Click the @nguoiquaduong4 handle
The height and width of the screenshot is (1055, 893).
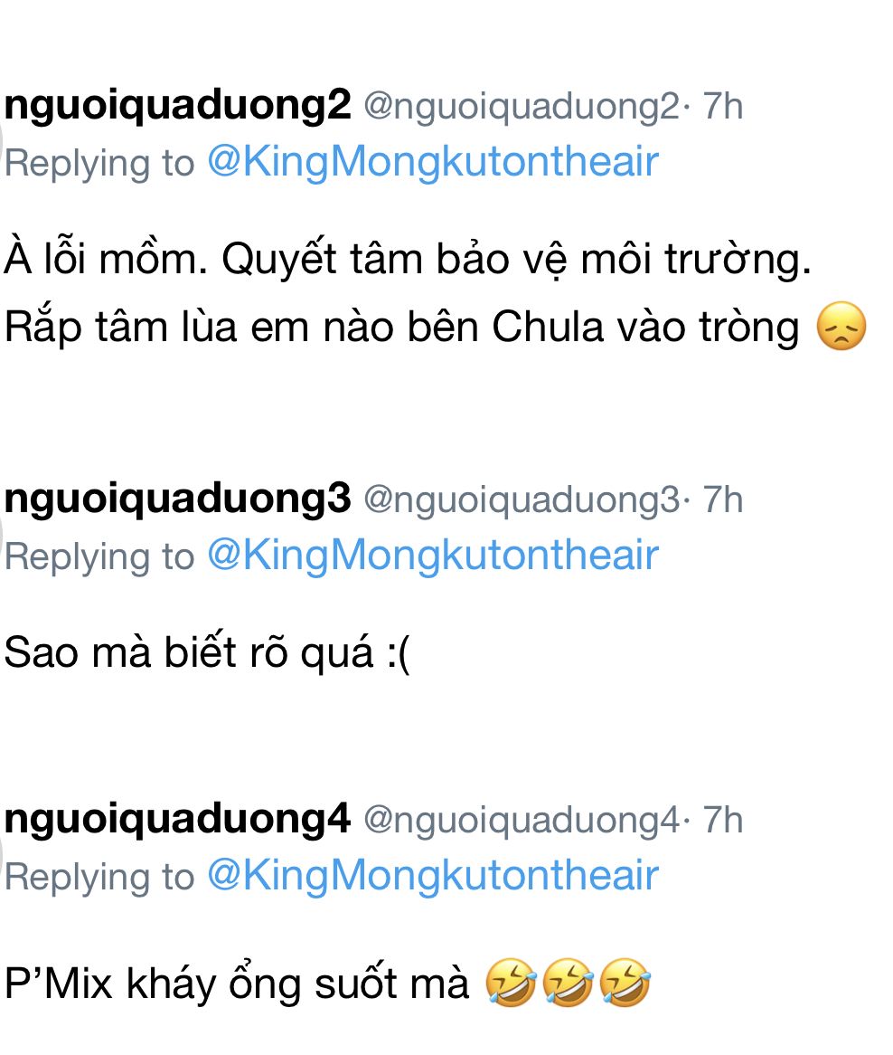[x=521, y=821]
